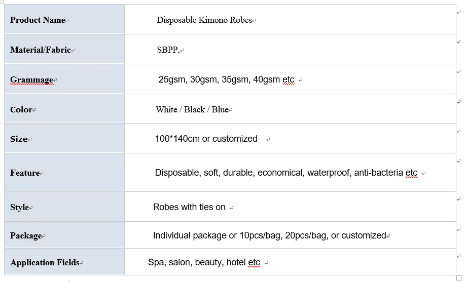Viewport: 466px width, 282px height.
Task: Click the "Application Fields" label cell
Action: coord(45,263)
